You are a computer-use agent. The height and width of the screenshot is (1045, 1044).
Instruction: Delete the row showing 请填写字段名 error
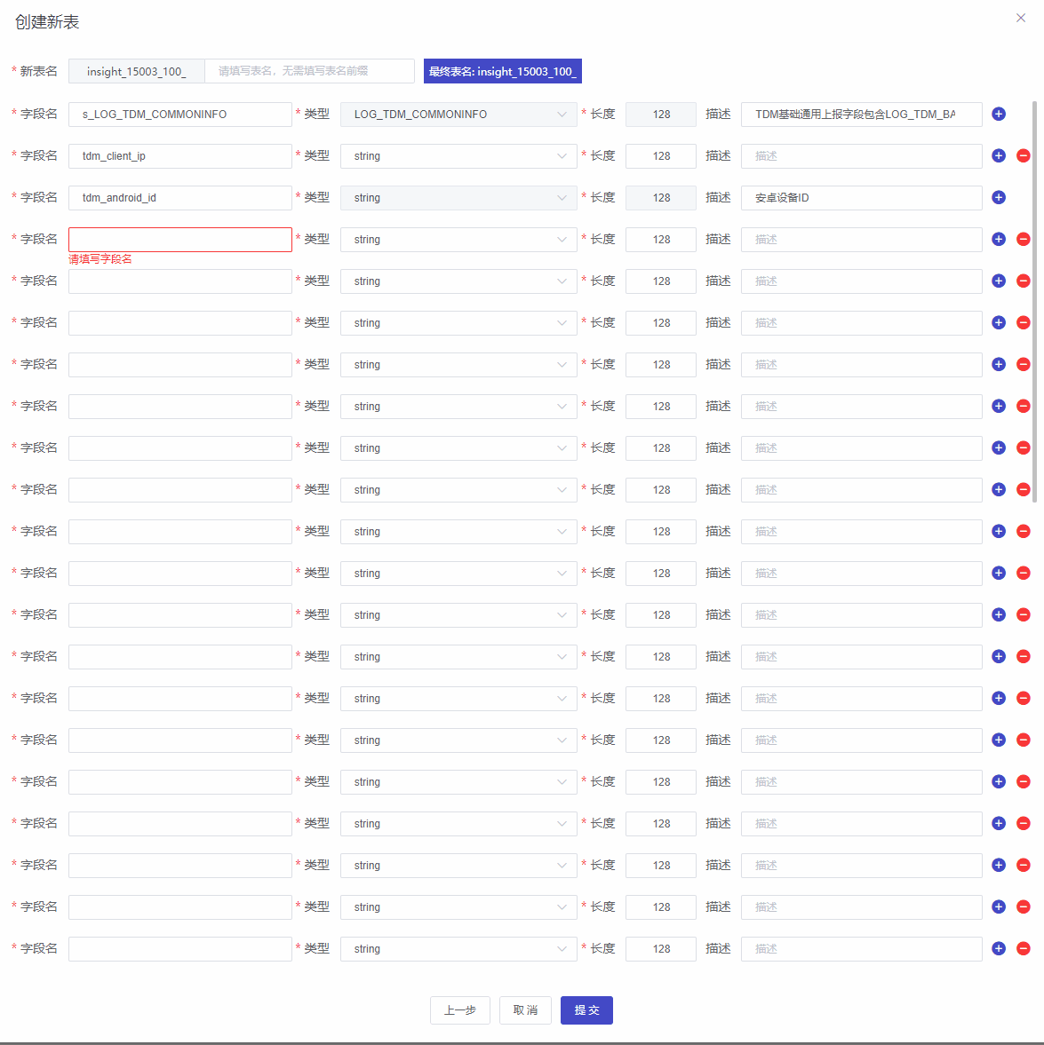(1023, 240)
